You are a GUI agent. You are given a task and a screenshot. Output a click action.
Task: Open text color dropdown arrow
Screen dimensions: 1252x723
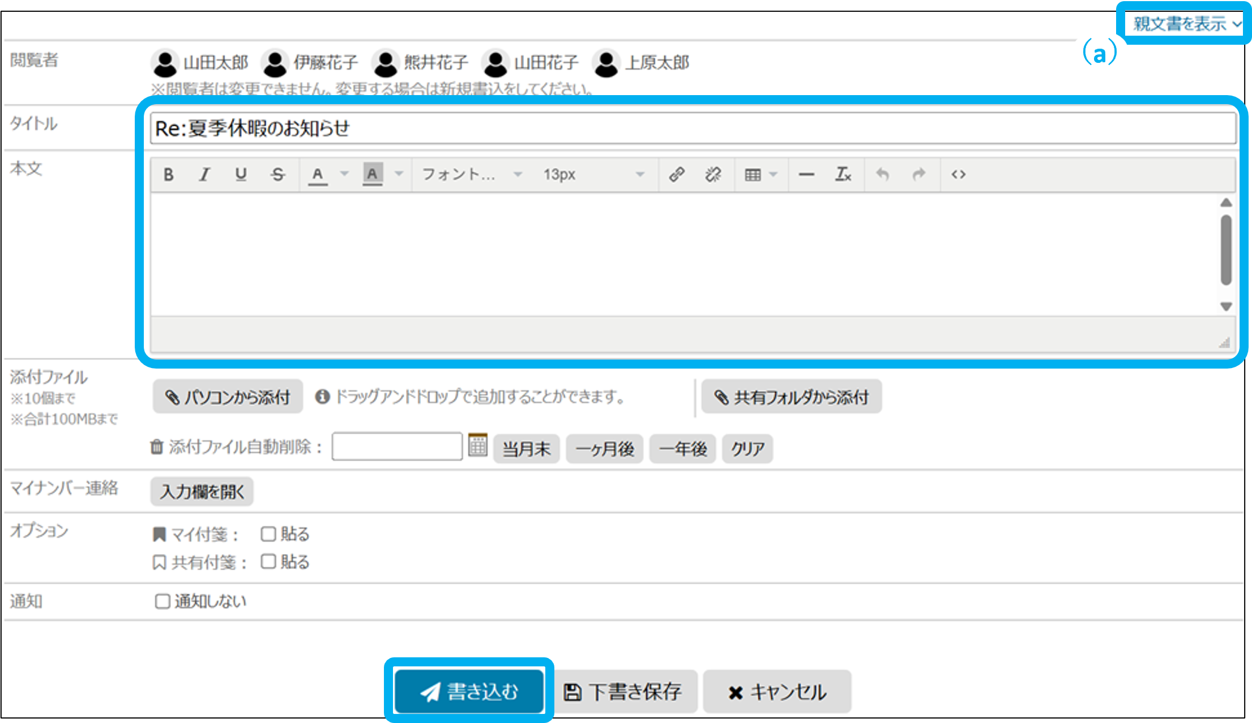[x=344, y=174]
